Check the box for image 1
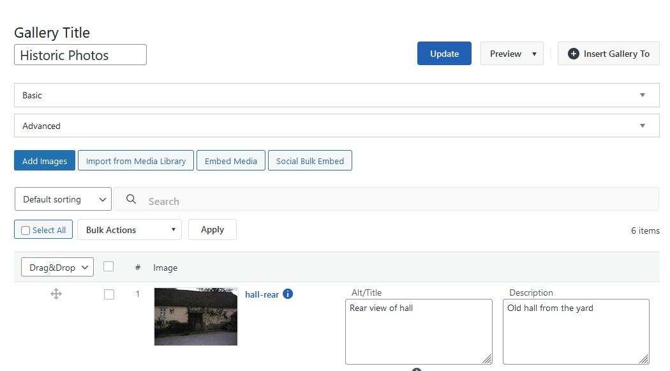The image size is (670, 371). point(109,294)
